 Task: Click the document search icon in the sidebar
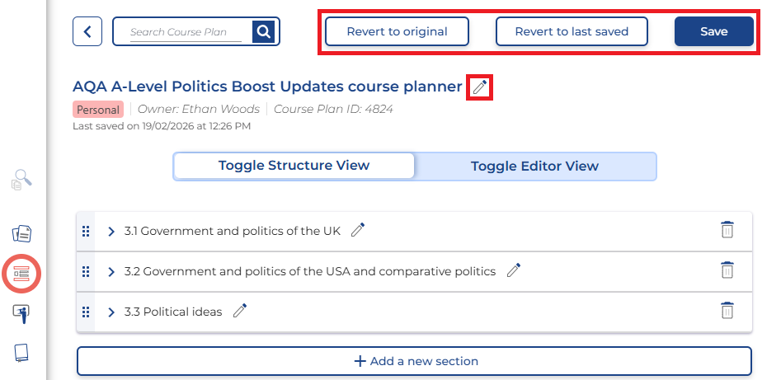22,179
